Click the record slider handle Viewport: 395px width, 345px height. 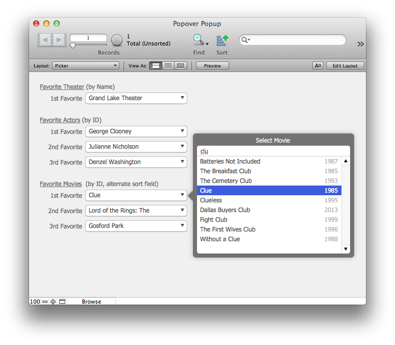pyautogui.click(x=73, y=45)
